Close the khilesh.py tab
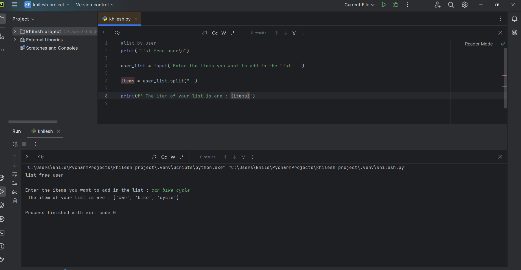Screen dimensions: 521x270 pyautogui.click(x=136, y=19)
